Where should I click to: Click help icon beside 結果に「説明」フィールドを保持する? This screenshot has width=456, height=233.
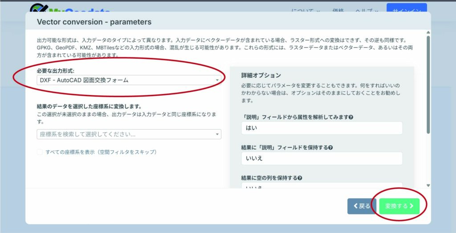(x=330, y=148)
